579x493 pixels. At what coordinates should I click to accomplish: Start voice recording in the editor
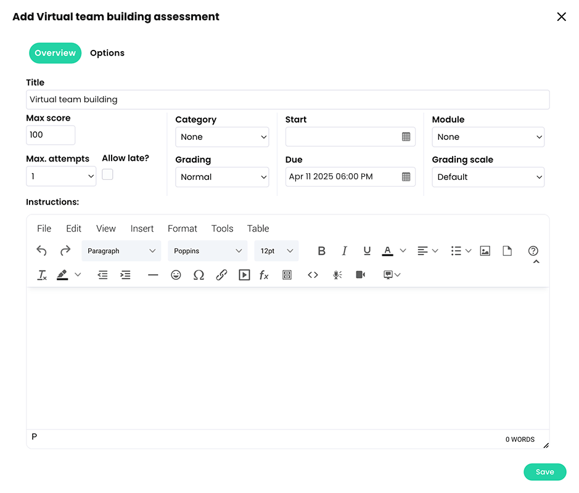coord(337,275)
